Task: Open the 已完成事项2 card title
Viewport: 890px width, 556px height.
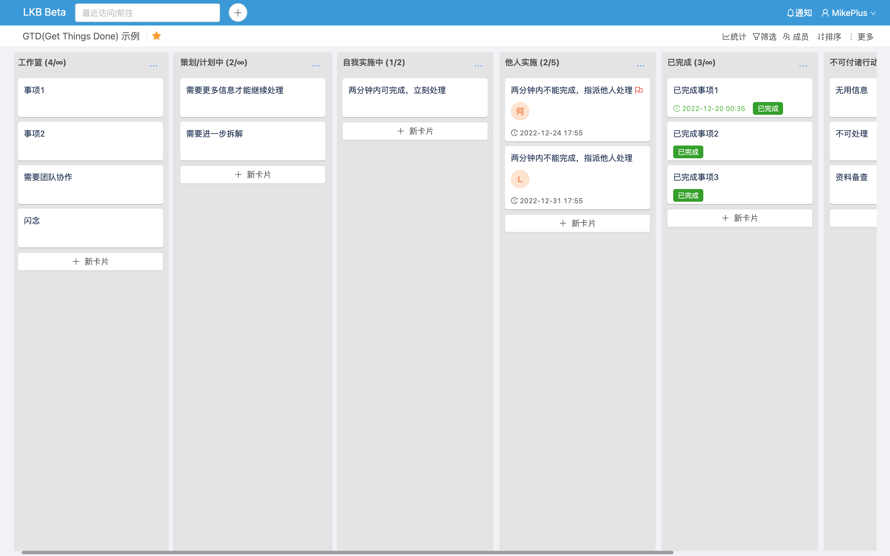Action: coord(696,133)
